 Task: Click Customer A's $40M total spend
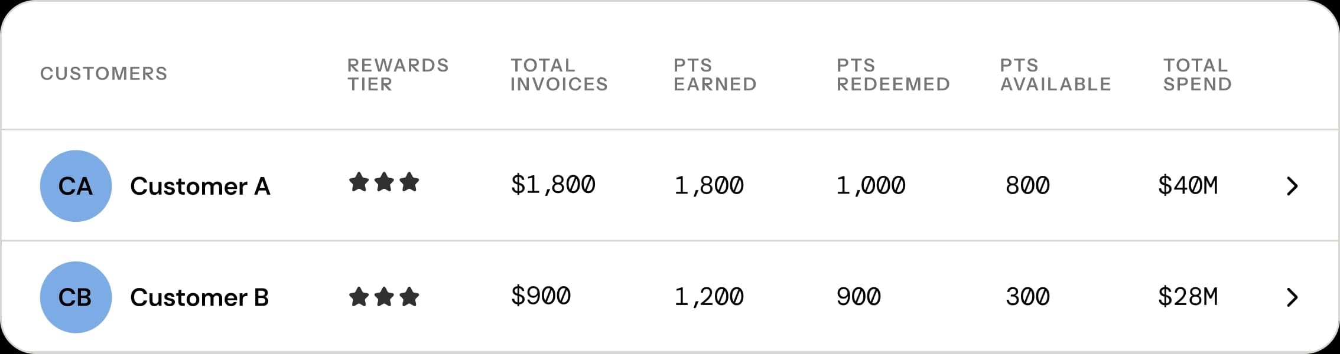pyautogui.click(x=1188, y=185)
